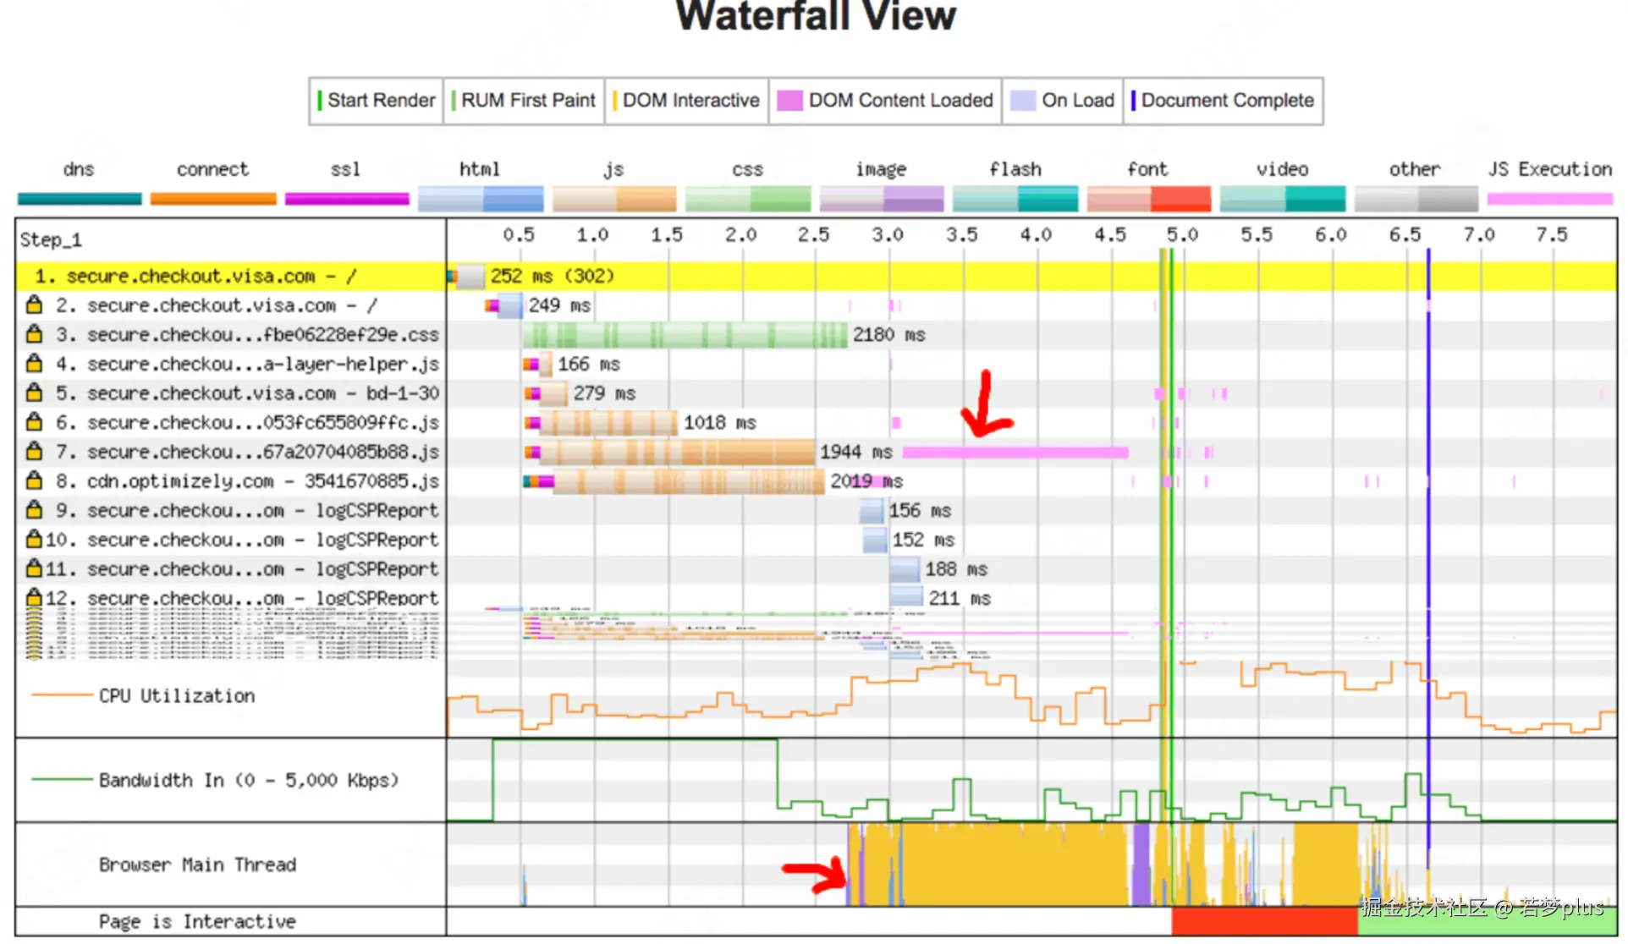Click the padlock next to request 9 logCSPReport
Screen dimensions: 1628x944
[34, 510]
